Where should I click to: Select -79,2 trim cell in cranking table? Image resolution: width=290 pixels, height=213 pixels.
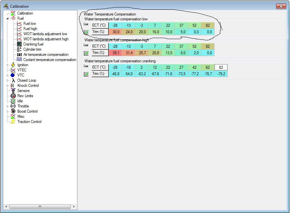pyautogui.click(x=221, y=74)
